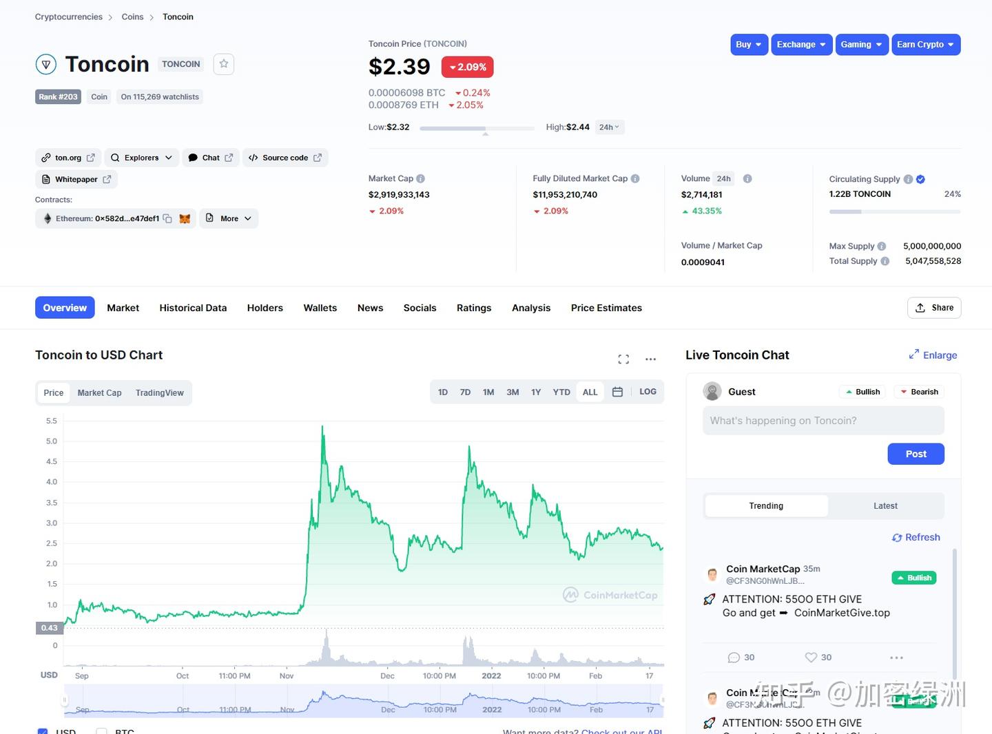Viewport: 992px width, 734px height.
Task: Select Bullish sentiment for your post
Action: (x=862, y=391)
